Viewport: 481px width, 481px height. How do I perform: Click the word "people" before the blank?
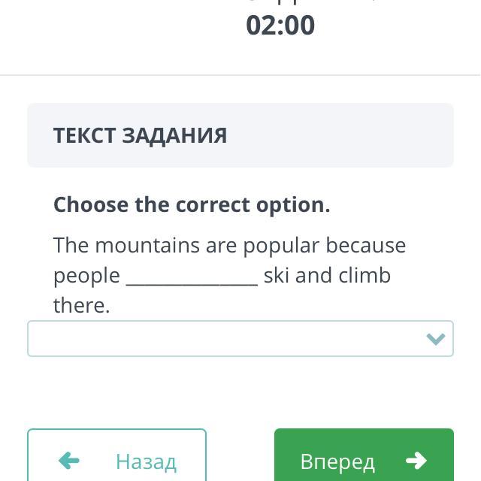click(x=86, y=276)
